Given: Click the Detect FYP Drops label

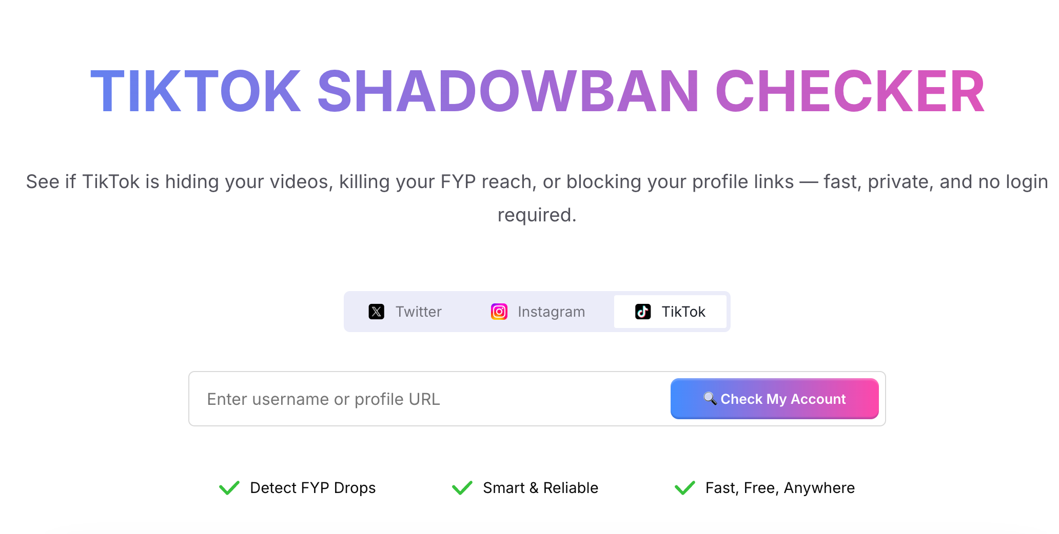Looking at the screenshot, I should [x=312, y=487].
